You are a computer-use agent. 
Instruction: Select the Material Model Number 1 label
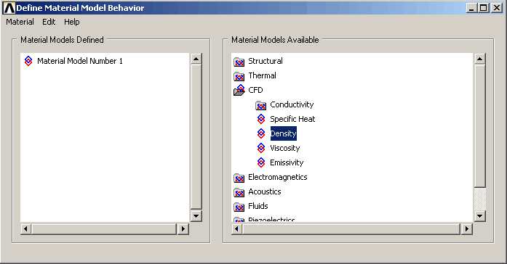point(80,61)
